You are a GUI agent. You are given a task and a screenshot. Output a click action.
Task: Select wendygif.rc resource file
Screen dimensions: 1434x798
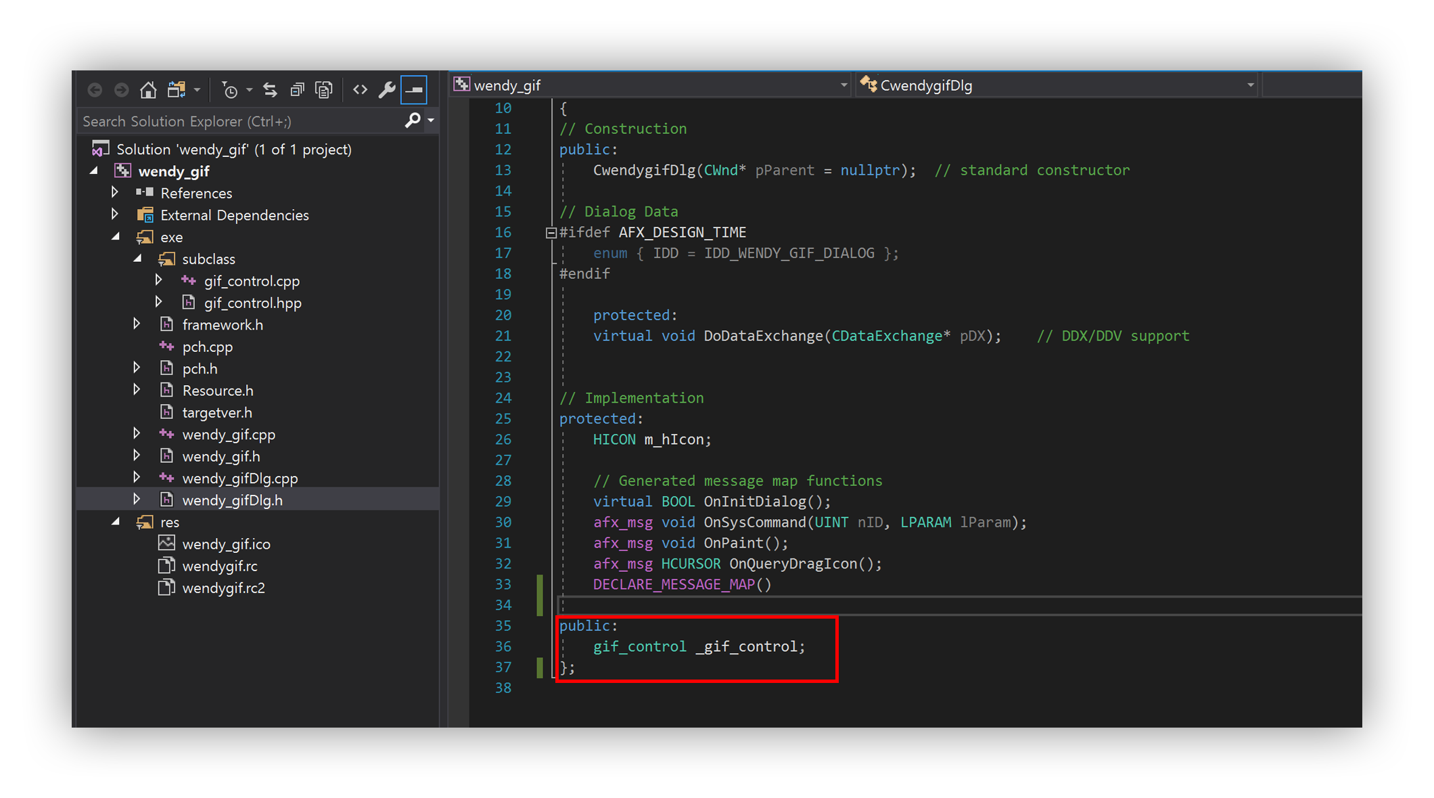pos(220,566)
